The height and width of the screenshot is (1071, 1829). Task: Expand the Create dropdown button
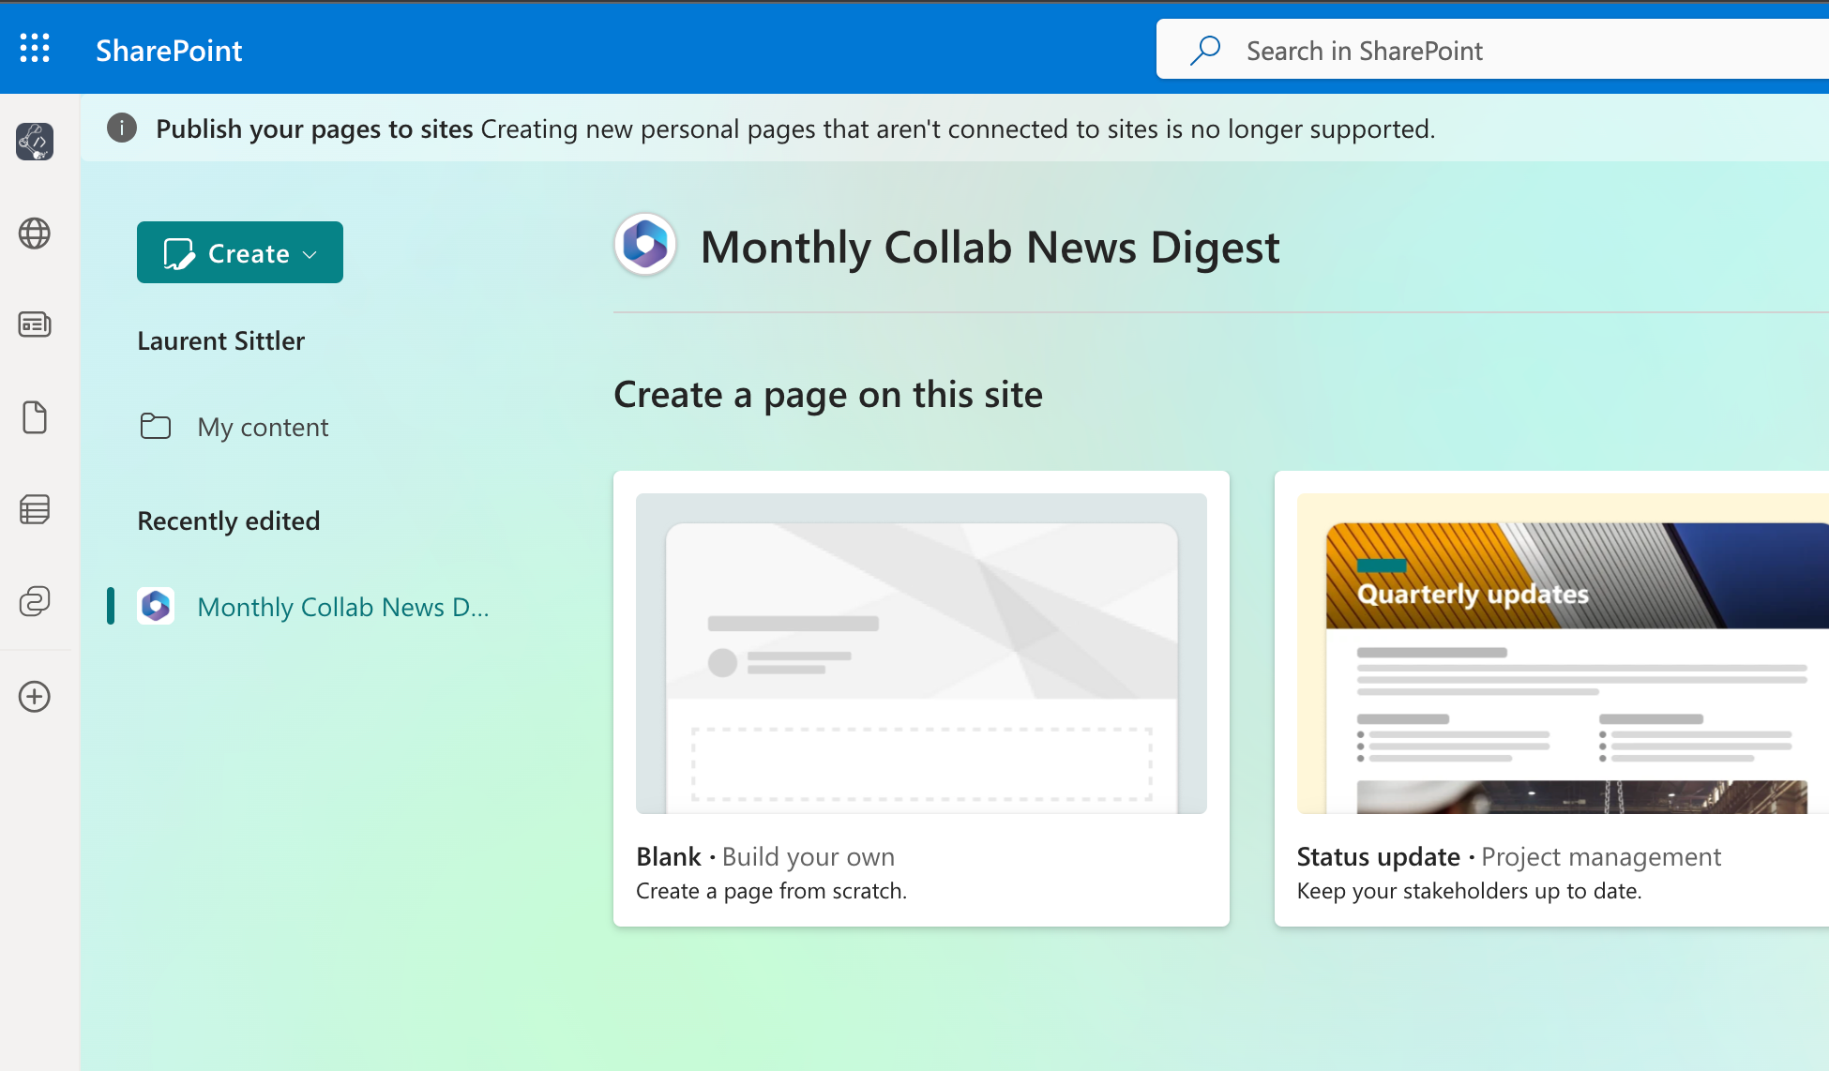(240, 252)
